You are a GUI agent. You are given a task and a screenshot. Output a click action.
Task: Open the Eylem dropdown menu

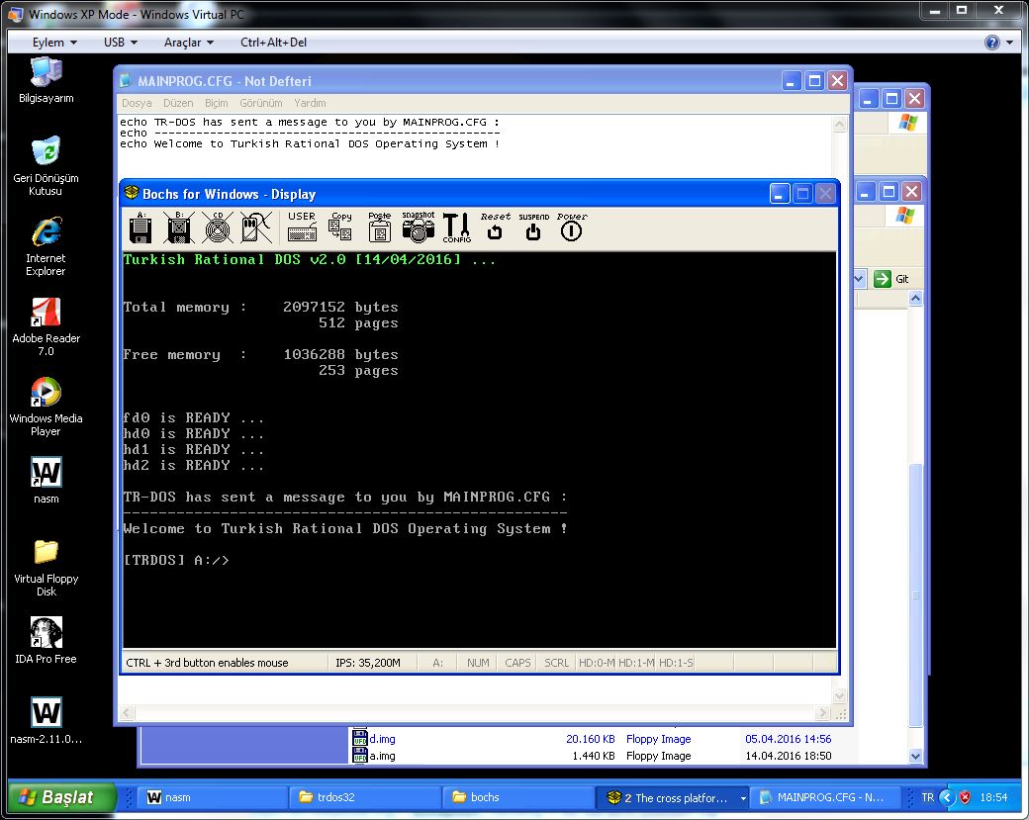(54, 43)
